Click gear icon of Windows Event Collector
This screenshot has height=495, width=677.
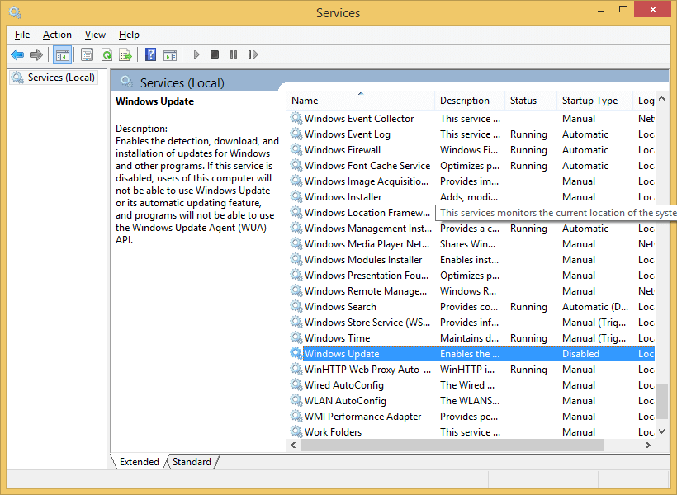(296, 118)
